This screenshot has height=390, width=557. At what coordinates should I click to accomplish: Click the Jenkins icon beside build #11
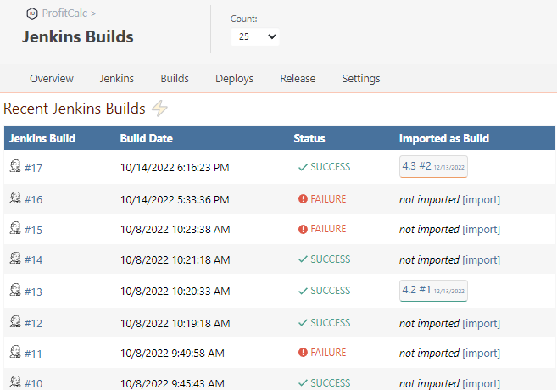14,353
